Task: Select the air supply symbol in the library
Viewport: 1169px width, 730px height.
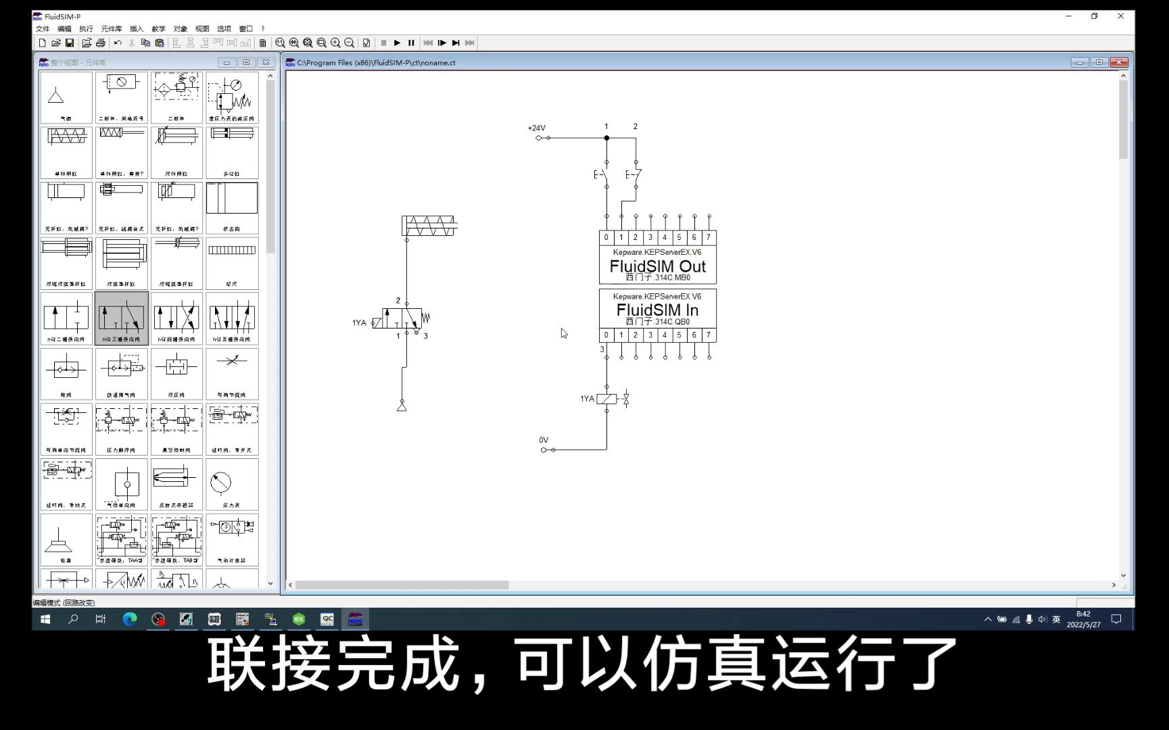Action: (x=65, y=95)
